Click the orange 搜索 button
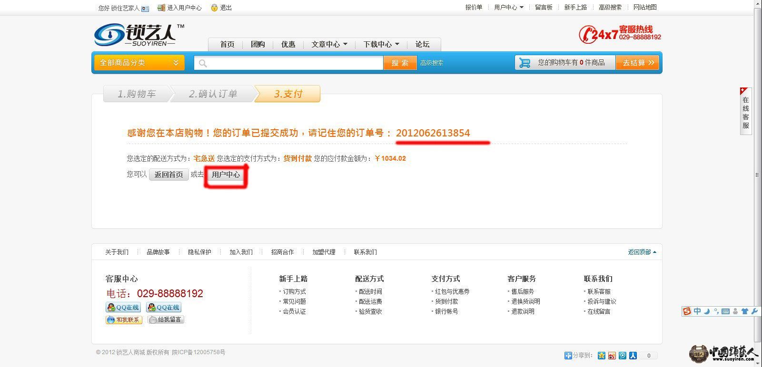 [x=400, y=63]
